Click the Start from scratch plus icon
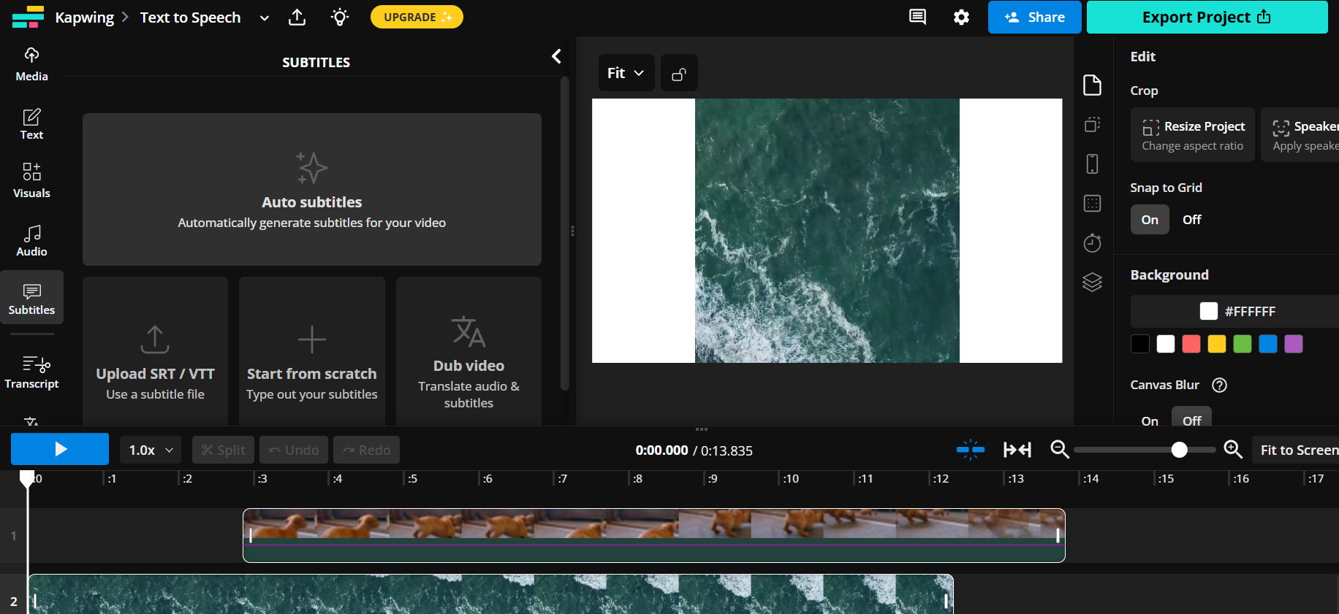The width and height of the screenshot is (1339, 614). point(312,339)
